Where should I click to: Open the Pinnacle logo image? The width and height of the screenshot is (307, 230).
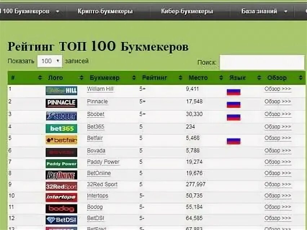[x=61, y=103]
